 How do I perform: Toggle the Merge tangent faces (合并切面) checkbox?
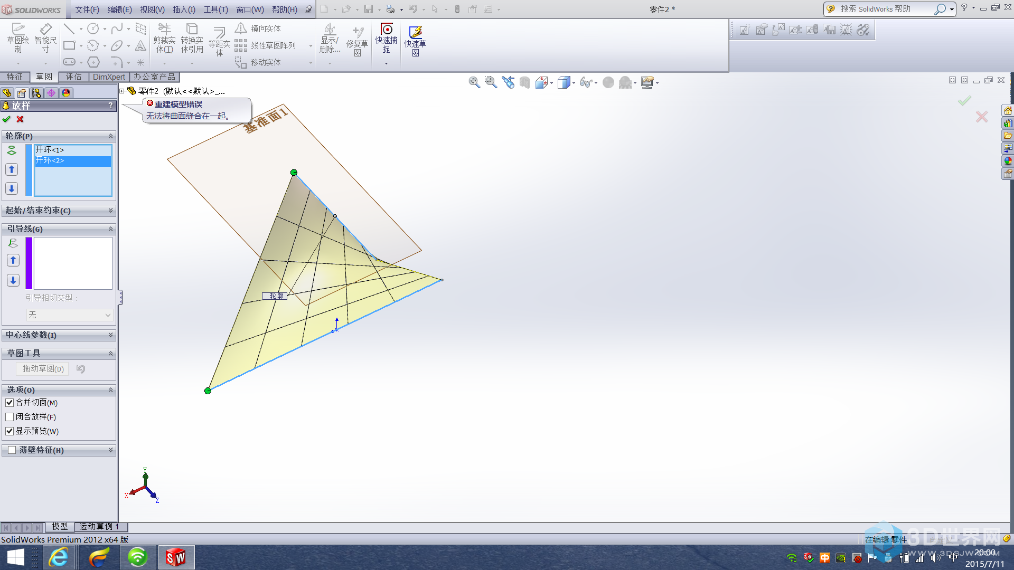[10, 403]
